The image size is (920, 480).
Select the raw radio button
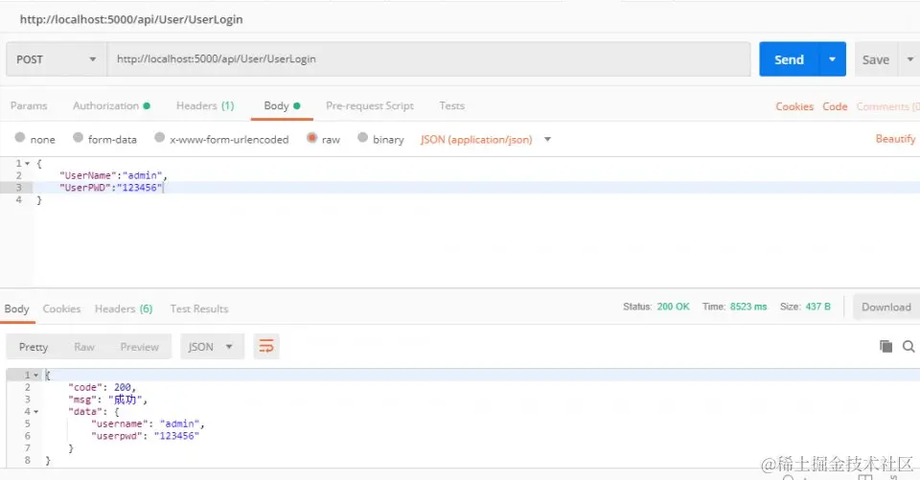[312, 138]
